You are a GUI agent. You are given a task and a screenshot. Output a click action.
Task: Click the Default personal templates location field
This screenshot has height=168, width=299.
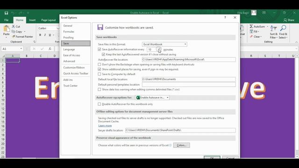click(x=189, y=84)
